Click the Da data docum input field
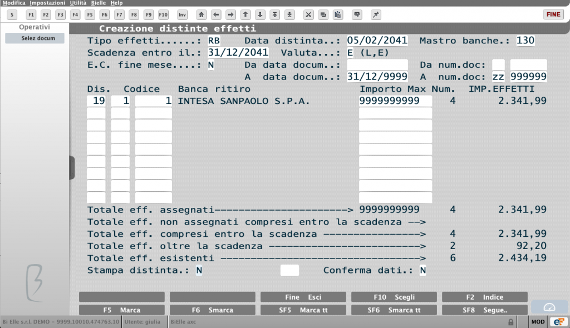This screenshot has height=328, width=570. click(x=377, y=64)
